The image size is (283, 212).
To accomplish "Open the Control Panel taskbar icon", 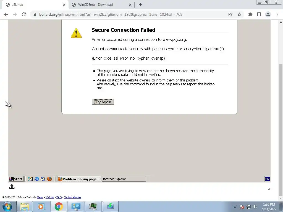I will click(76, 206).
